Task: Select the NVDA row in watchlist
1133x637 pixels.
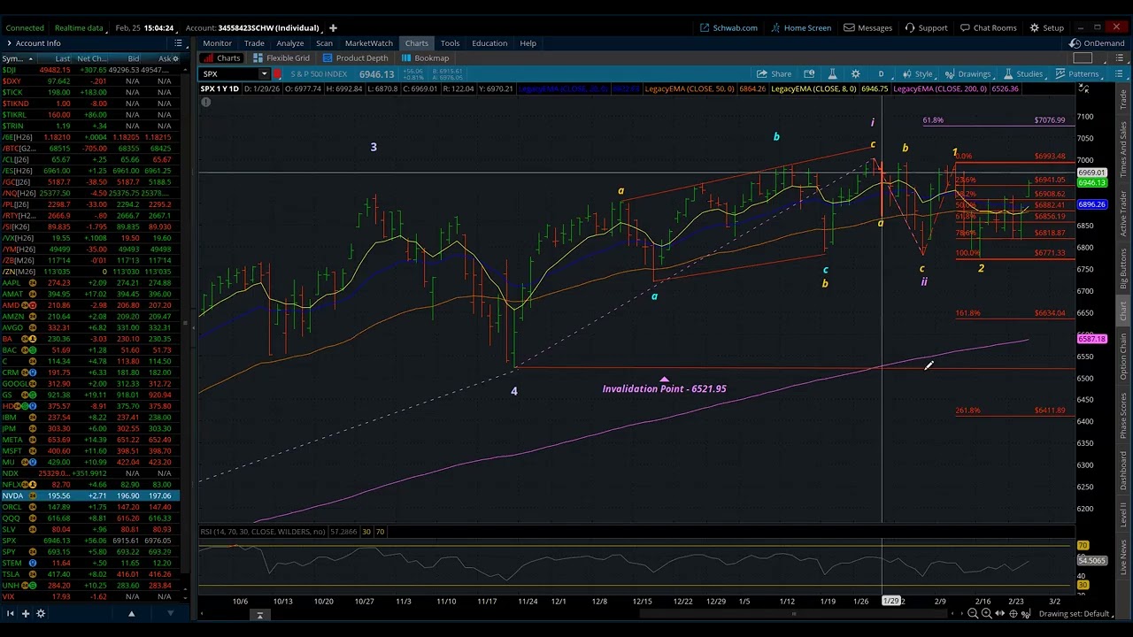Action: (90, 495)
